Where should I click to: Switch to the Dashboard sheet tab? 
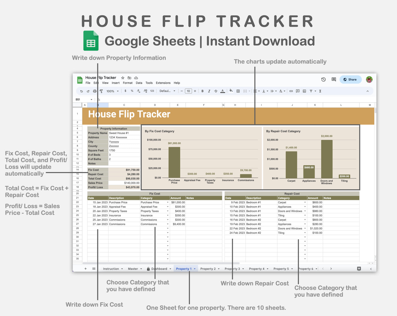[159, 269]
